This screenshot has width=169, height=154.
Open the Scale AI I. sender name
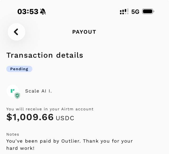pos(39,91)
